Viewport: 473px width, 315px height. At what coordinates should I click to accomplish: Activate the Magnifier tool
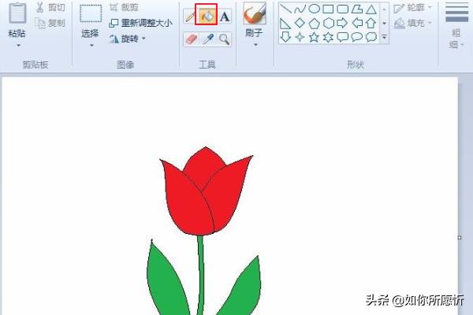click(x=225, y=39)
